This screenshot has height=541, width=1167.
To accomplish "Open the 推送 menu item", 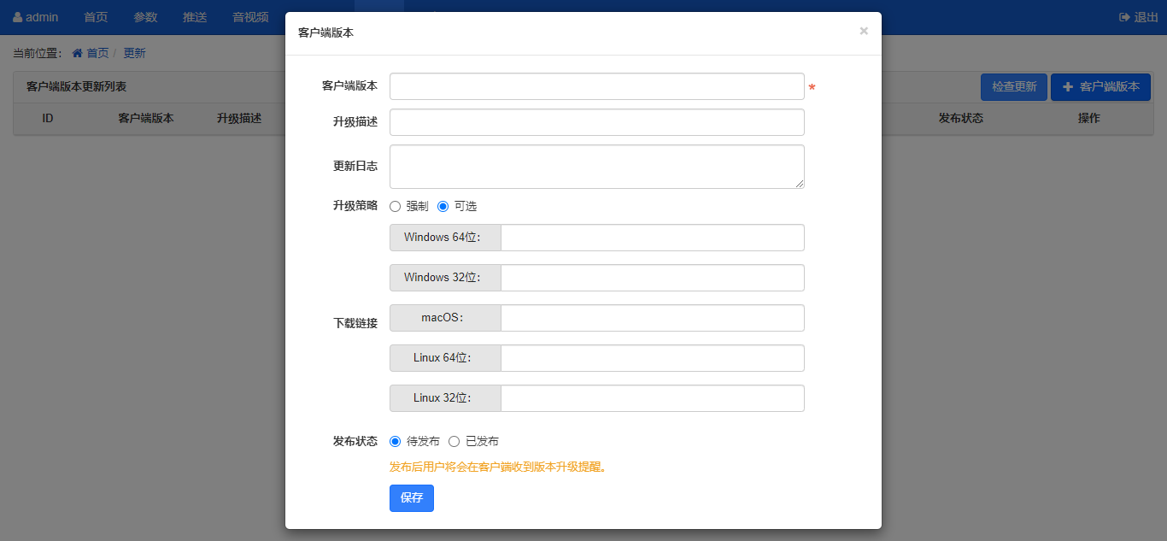I will tap(195, 17).
